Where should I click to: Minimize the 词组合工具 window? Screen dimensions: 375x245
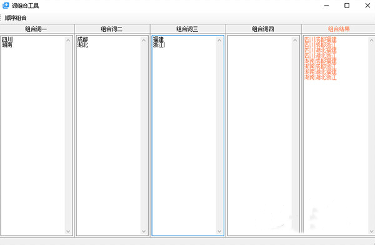coord(326,6)
